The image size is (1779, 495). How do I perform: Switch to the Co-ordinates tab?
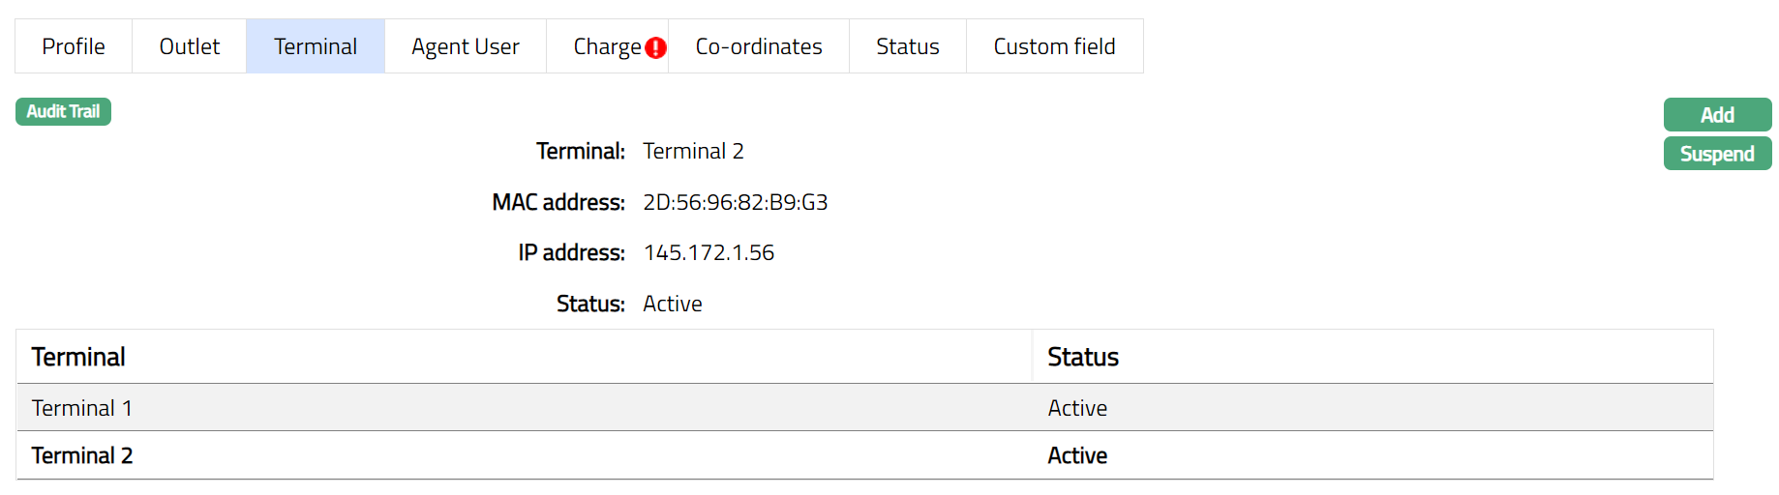[x=759, y=46]
